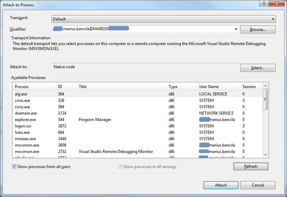Click the Attach button

tap(221, 185)
